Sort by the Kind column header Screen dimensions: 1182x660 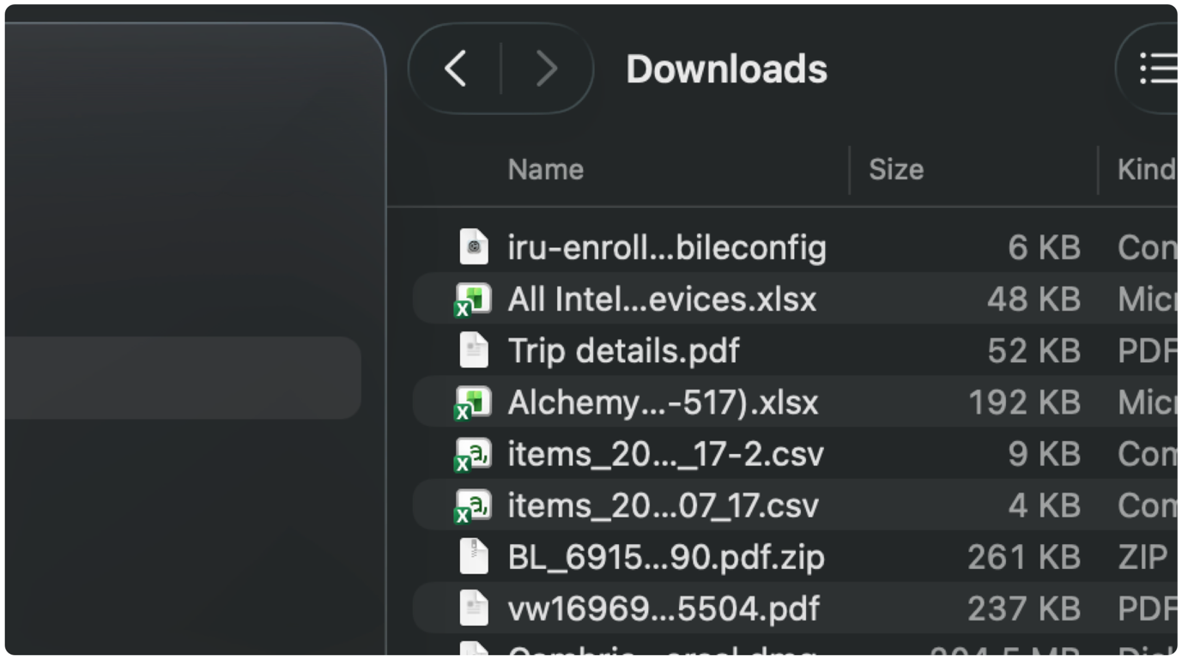point(1147,170)
